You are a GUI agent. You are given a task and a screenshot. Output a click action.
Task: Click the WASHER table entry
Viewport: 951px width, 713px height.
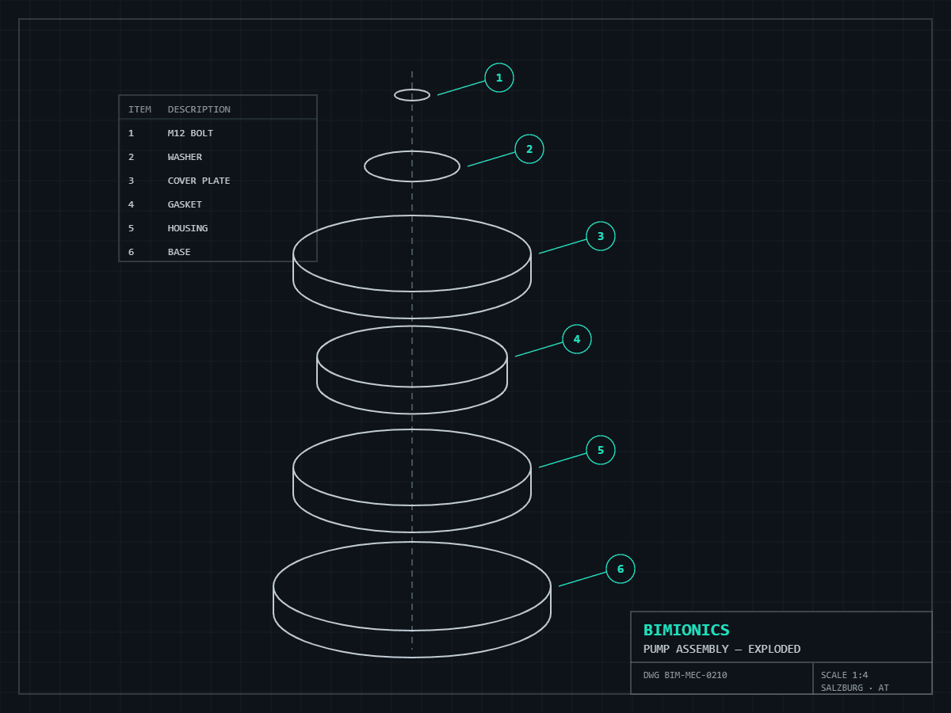coord(185,157)
